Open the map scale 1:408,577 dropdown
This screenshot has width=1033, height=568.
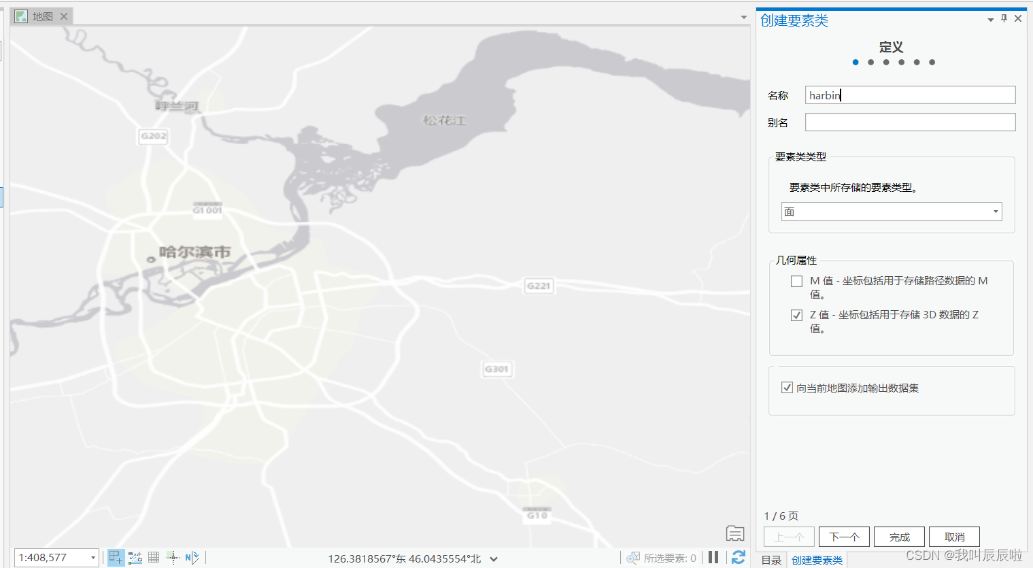click(93, 558)
